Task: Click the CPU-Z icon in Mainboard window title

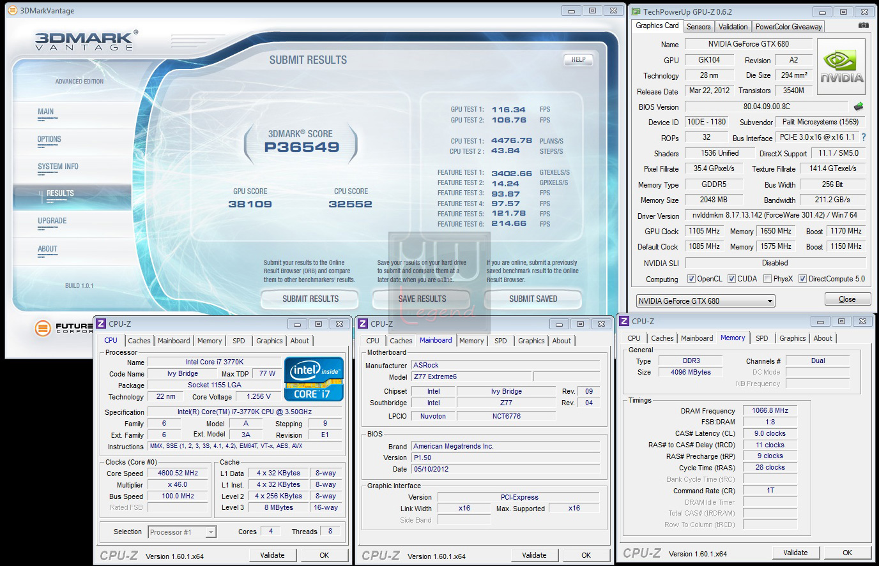Action: pyautogui.click(x=362, y=324)
